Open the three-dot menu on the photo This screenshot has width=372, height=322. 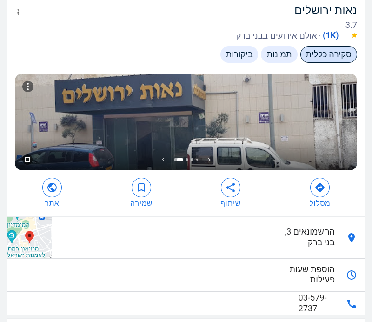click(28, 87)
